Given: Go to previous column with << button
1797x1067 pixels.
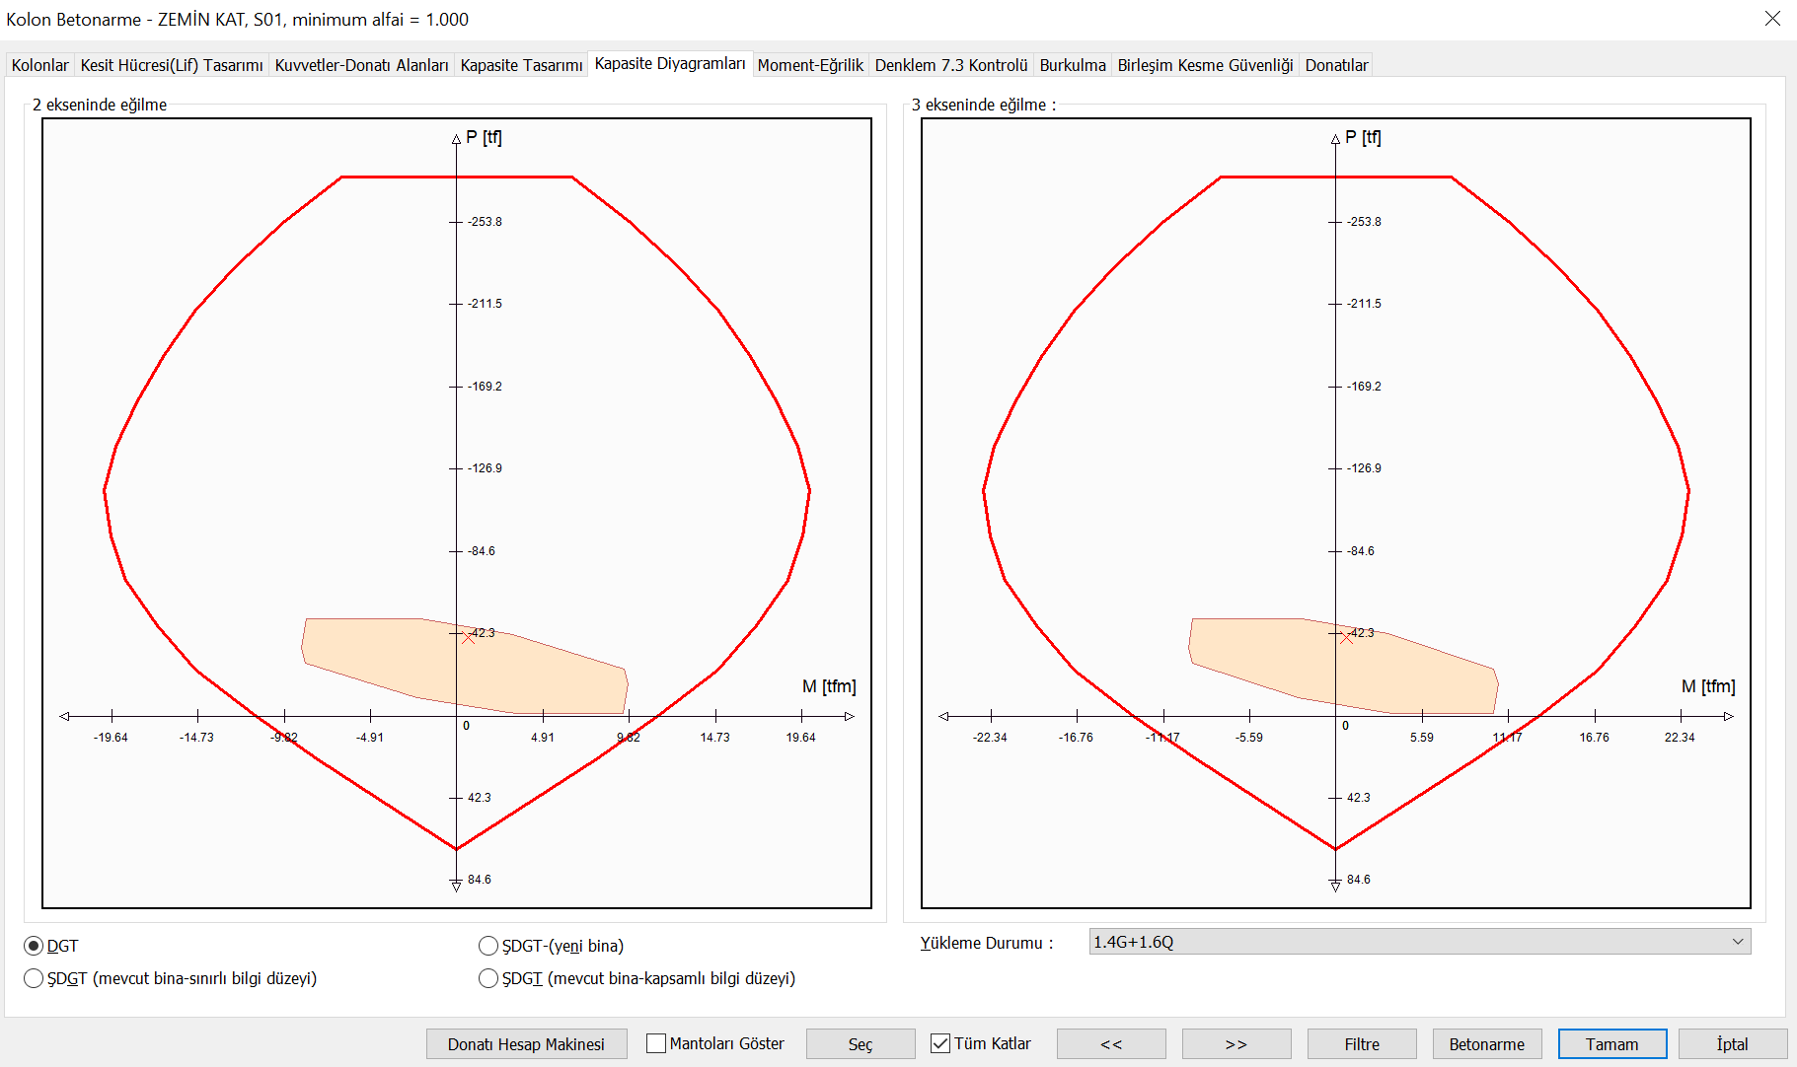Looking at the screenshot, I should point(1111,1044).
